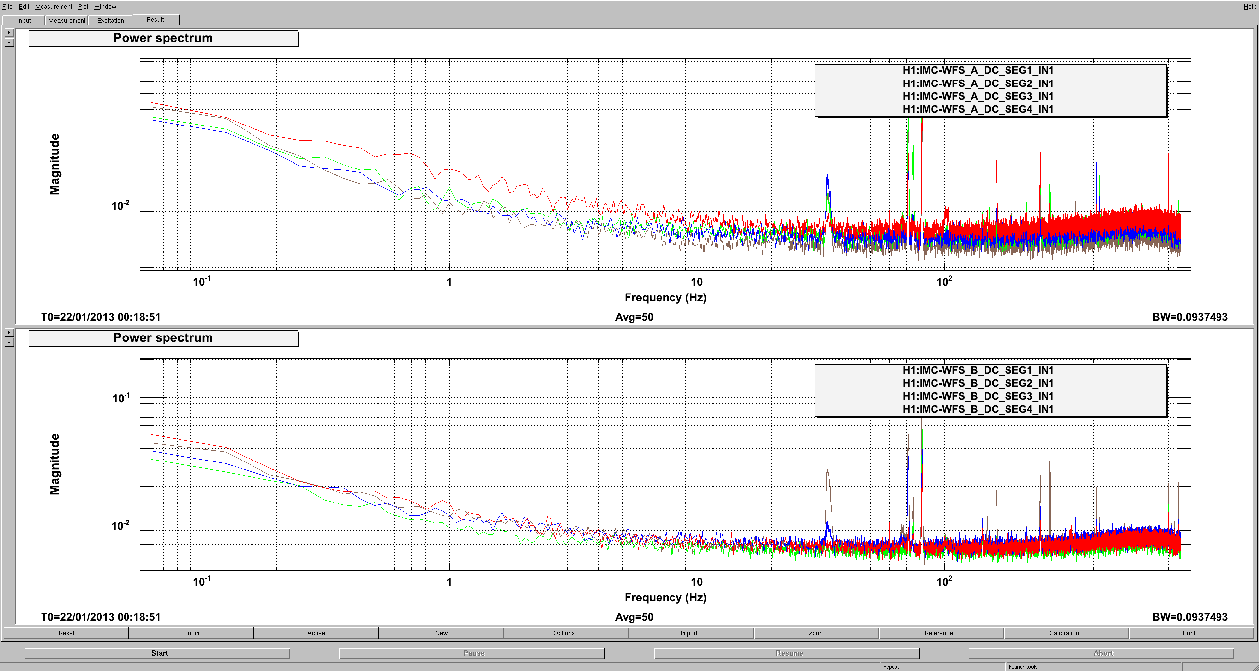Click the top plot's BW=0.0937493 text
Viewport: 1259px width, 671px height.
pos(1190,317)
